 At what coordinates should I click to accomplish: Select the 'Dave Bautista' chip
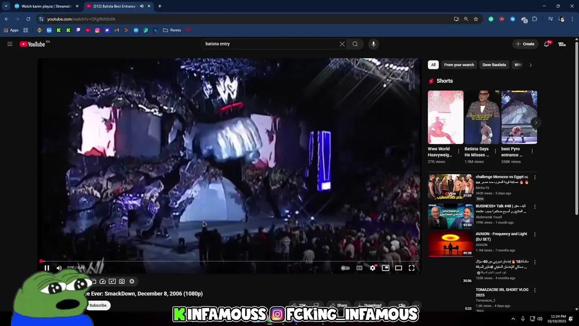(x=494, y=65)
